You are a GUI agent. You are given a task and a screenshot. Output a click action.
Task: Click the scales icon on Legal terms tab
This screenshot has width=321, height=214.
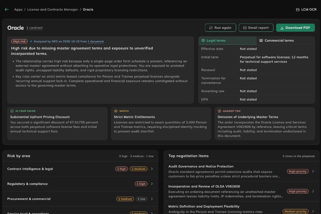click(203, 40)
